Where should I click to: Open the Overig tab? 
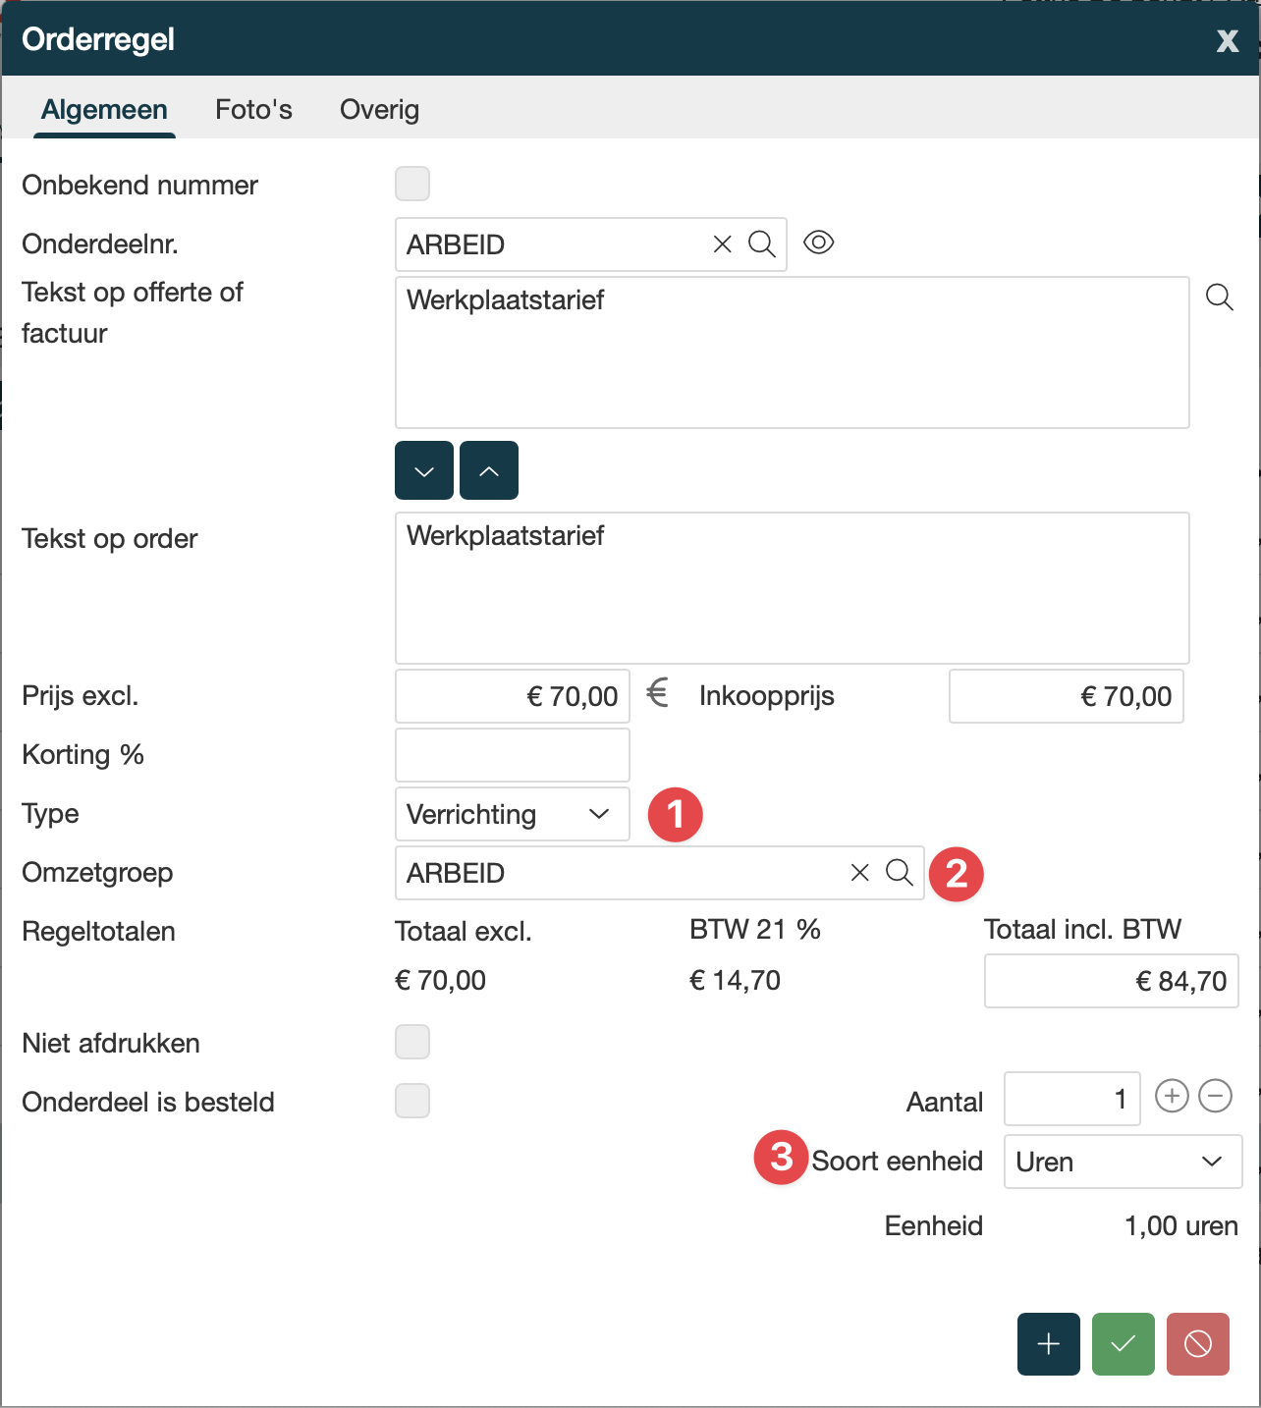tap(379, 109)
